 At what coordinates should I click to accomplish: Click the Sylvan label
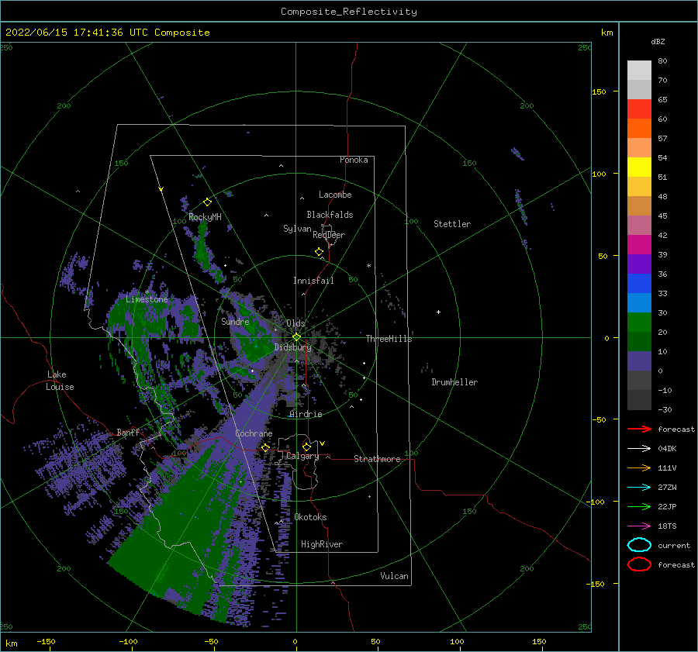[297, 229]
